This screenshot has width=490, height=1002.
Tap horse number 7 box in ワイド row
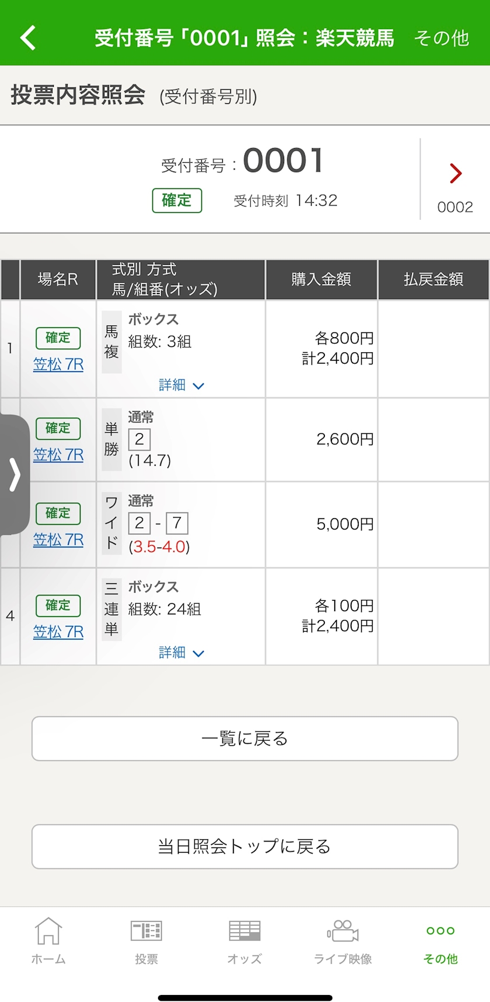point(177,523)
